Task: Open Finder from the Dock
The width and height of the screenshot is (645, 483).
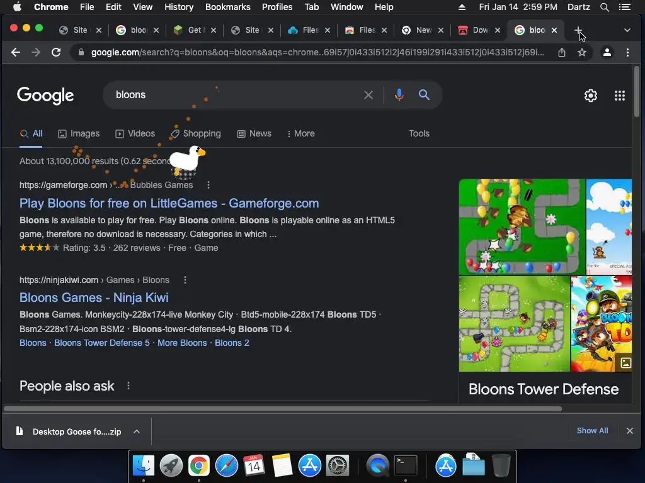Action: coord(143,466)
